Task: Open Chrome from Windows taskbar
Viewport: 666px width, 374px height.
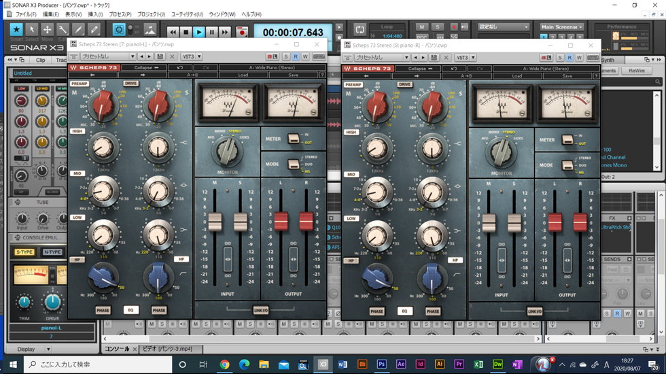Action: coord(225,364)
